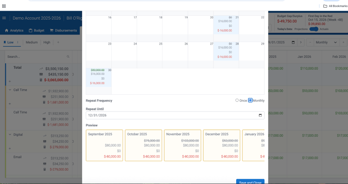The width and height of the screenshot is (348, 184).
Task: Click the Repeat Until date field
Action: click(x=175, y=115)
